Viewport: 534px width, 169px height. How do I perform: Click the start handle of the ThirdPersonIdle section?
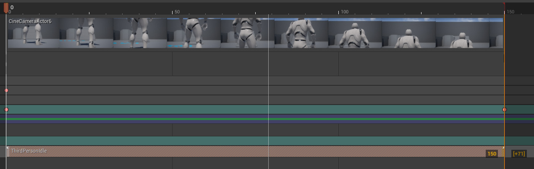[8, 148]
